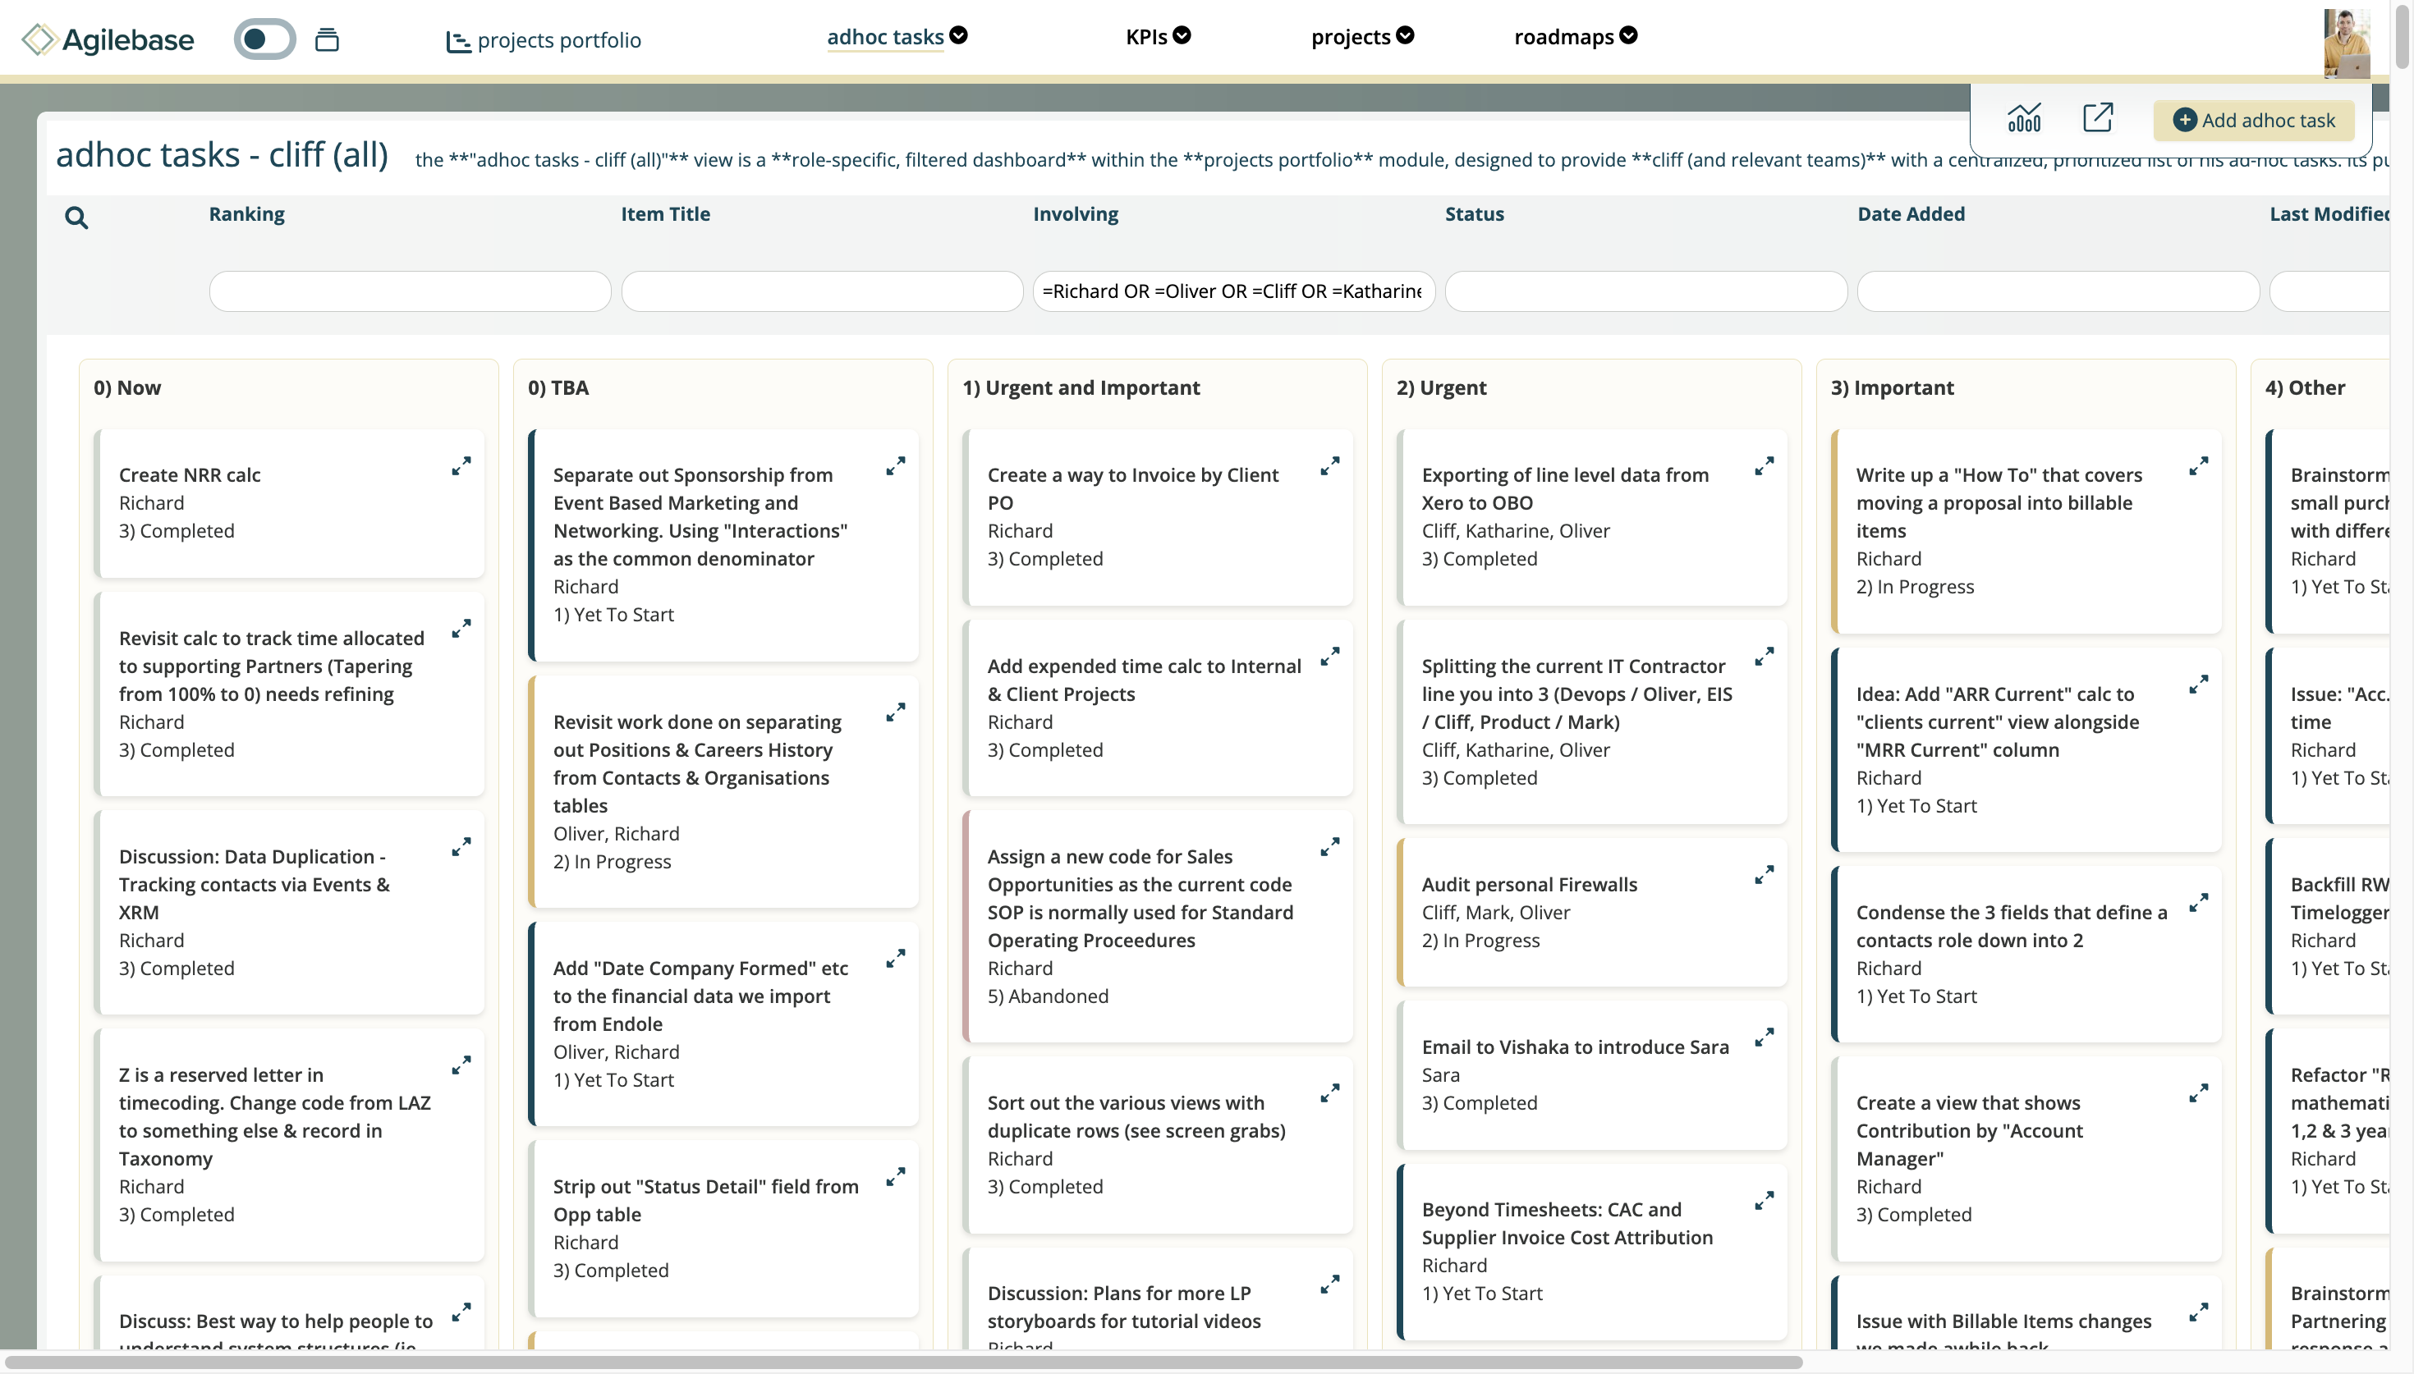
Task: Click the stacked cards icon beside toggle
Action: click(x=327, y=39)
